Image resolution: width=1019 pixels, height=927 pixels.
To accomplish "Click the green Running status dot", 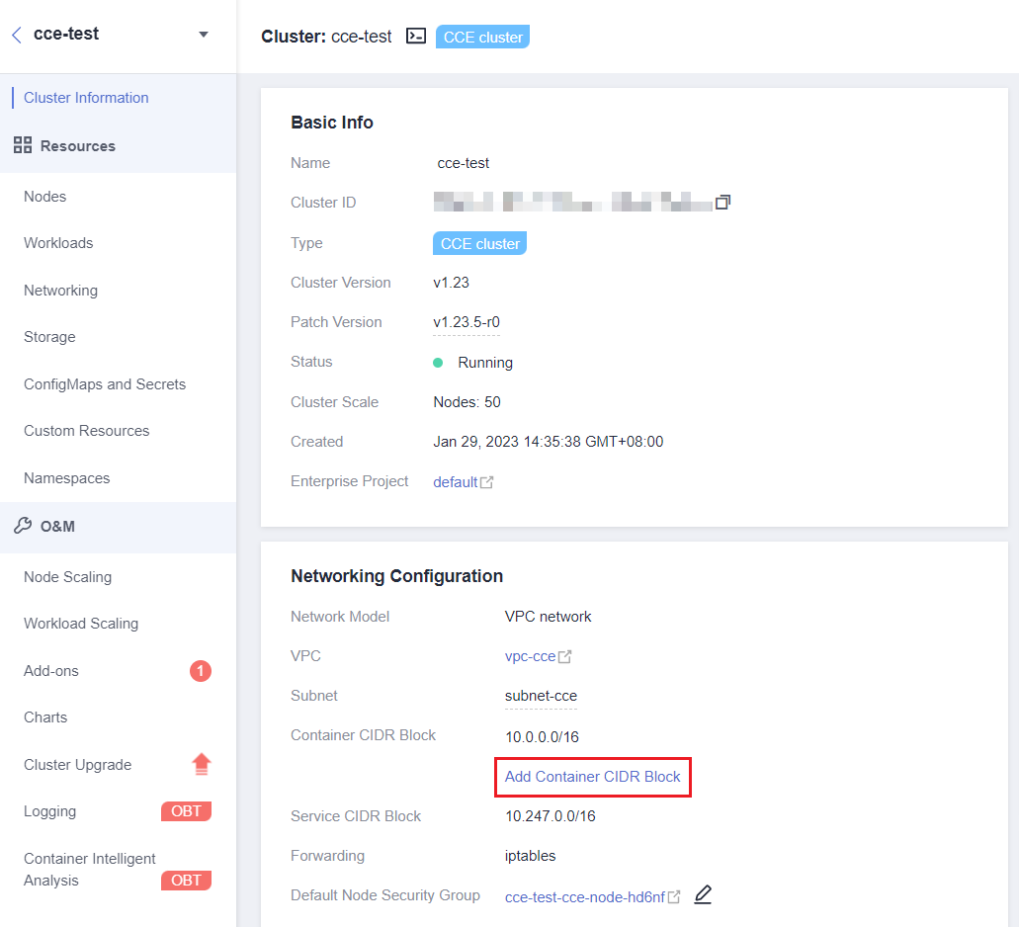I will 438,363.
